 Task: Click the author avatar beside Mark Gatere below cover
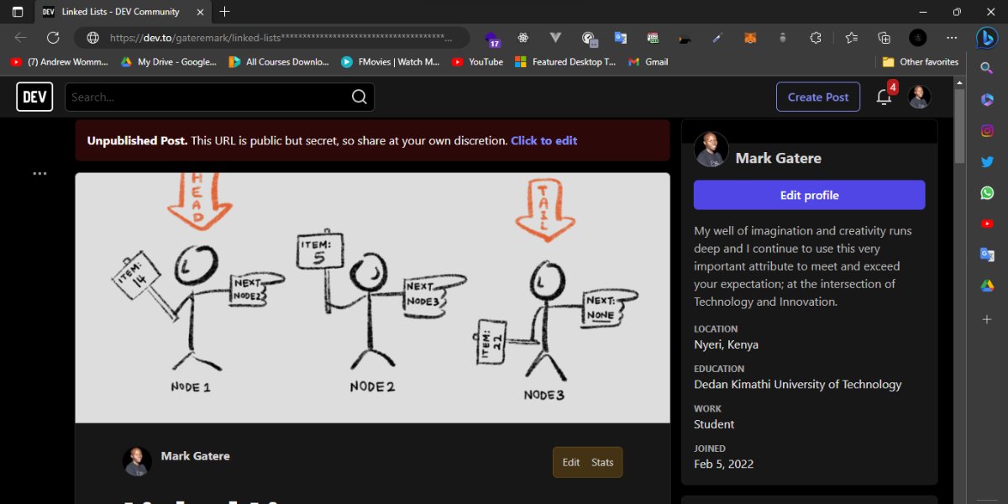click(137, 461)
